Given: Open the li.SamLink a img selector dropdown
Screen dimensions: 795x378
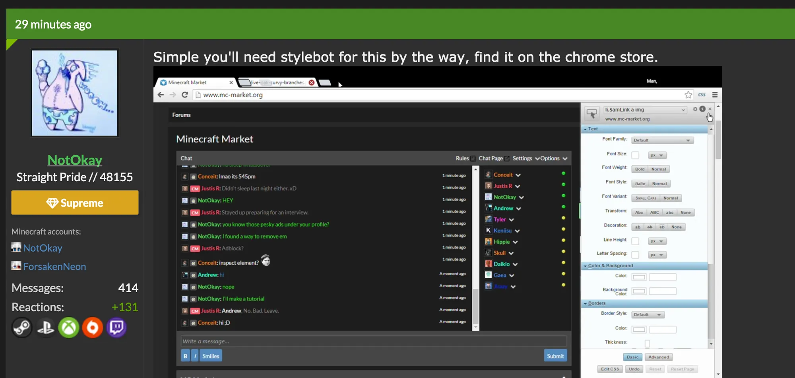Looking at the screenshot, I should tap(645, 110).
